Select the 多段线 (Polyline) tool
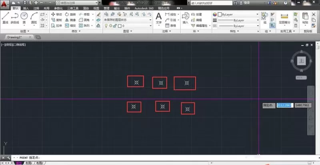Viewport: 320px width, 165px height. (x=15, y=18)
